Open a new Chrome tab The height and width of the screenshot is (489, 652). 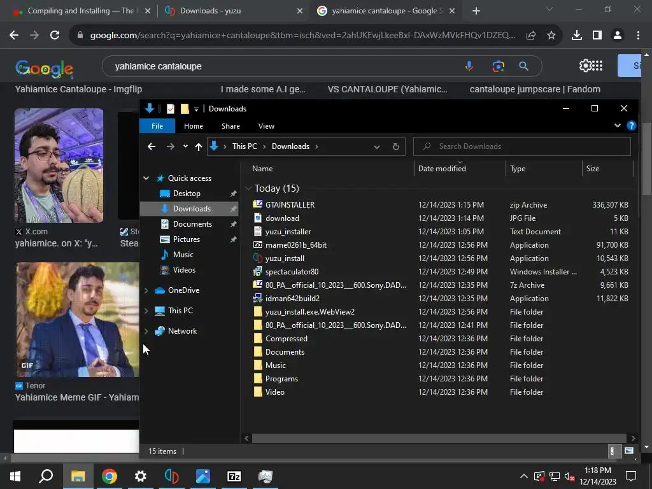476,11
